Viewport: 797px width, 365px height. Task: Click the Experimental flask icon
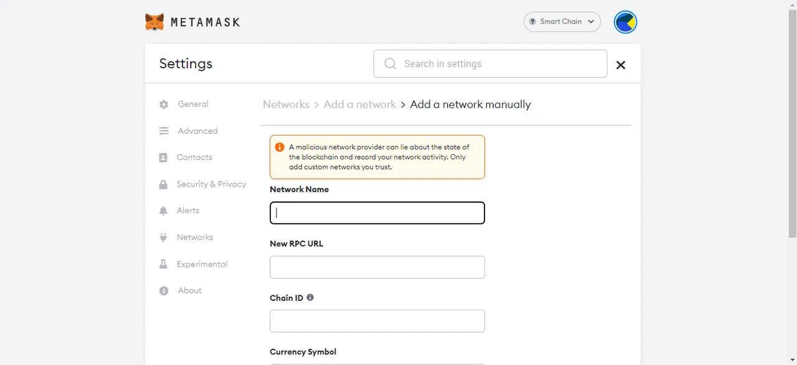tap(163, 264)
